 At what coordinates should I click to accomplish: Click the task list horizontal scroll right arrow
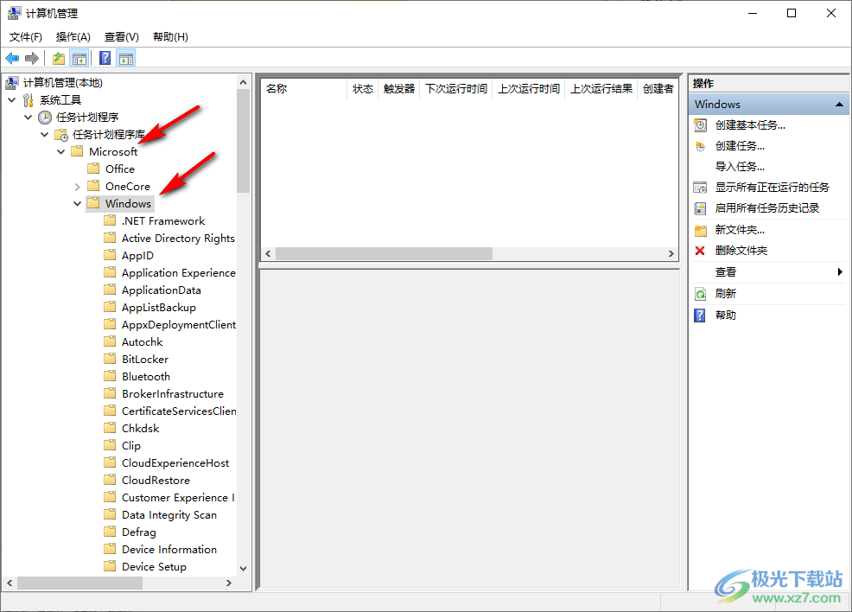(671, 254)
